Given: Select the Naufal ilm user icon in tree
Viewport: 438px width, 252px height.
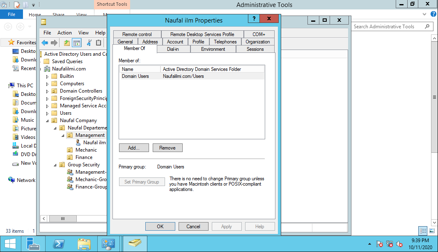Looking at the screenshot, I should coord(78,143).
